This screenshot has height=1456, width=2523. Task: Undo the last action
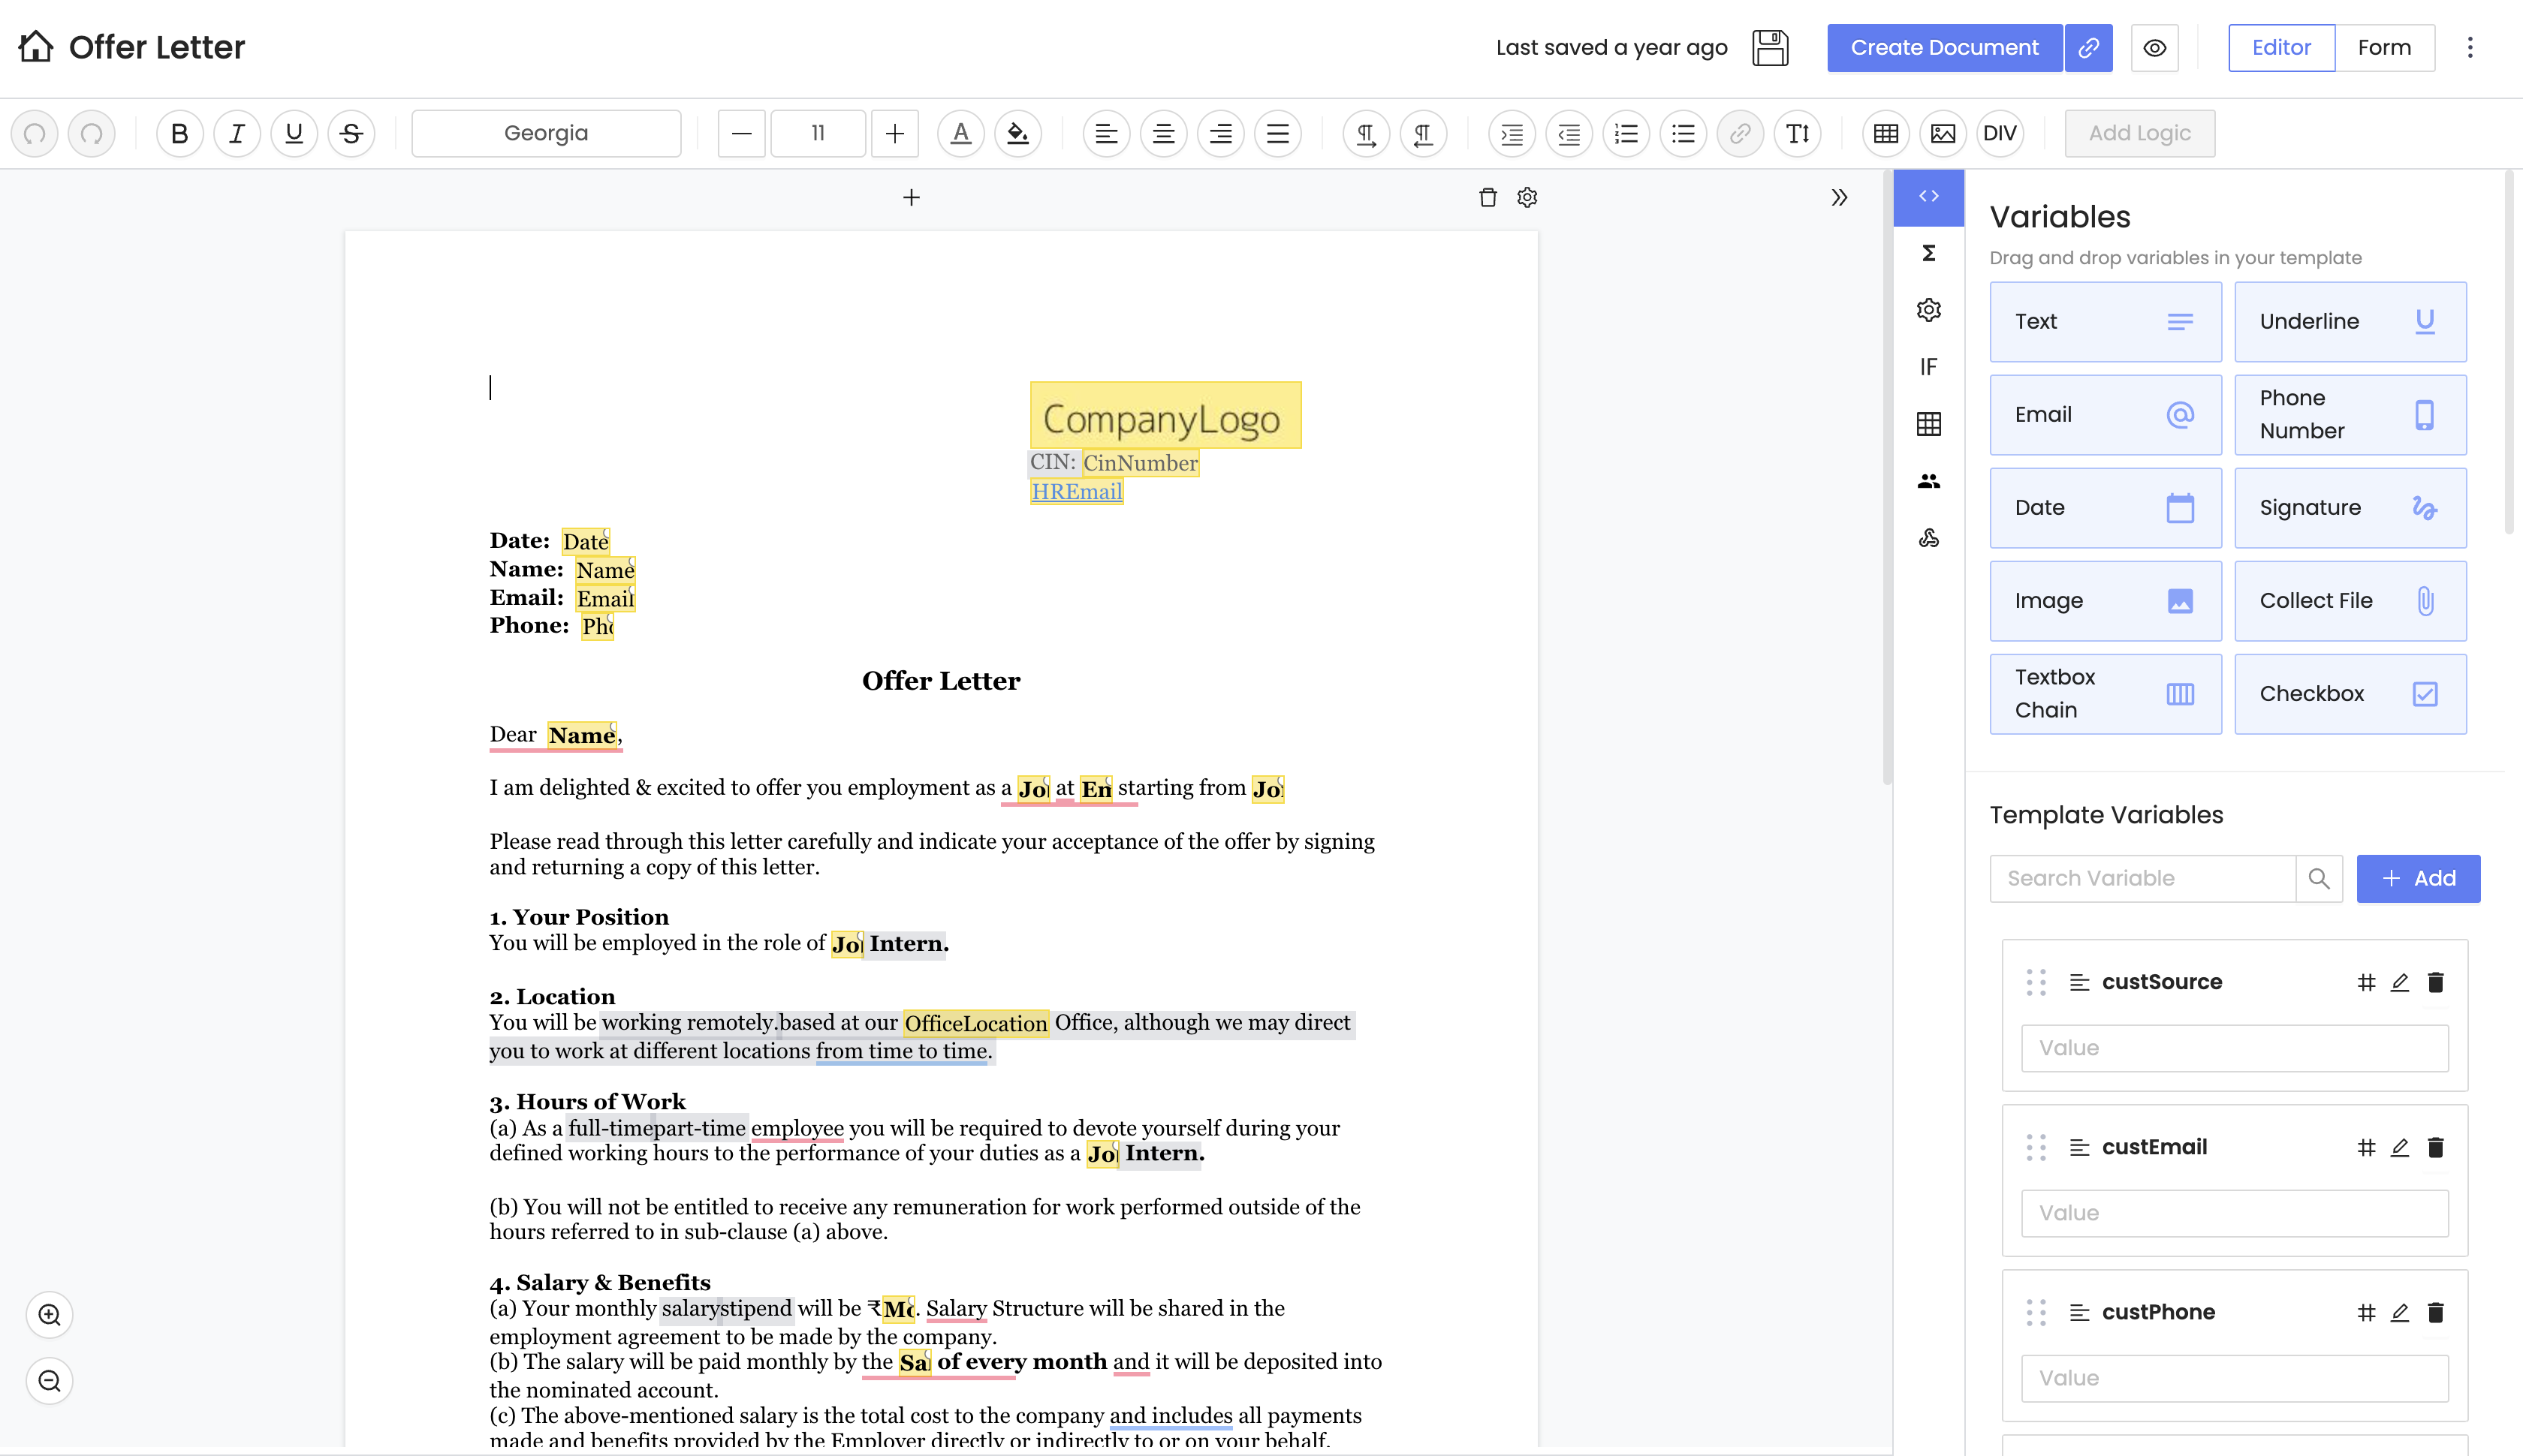point(35,133)
